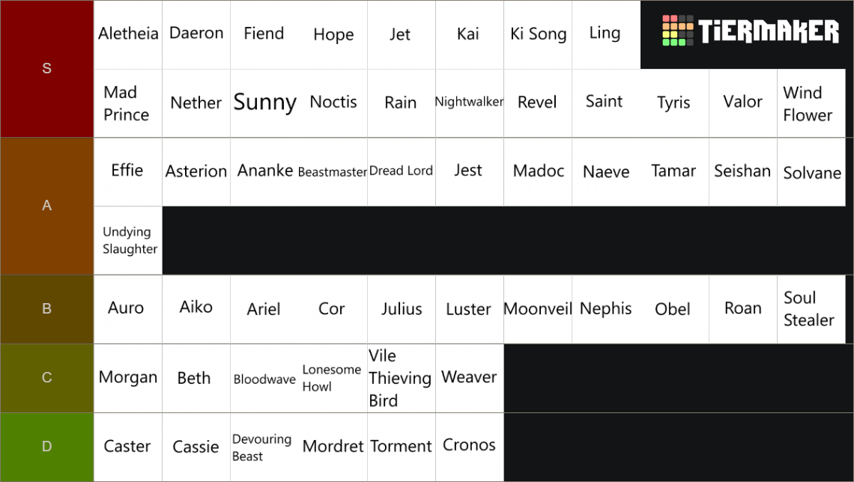Screen dimensions: 854x482
Task: Select the S tier label
Action: [x=46, y=69]
